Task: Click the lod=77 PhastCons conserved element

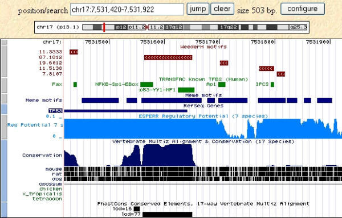Action: (168, 214)
